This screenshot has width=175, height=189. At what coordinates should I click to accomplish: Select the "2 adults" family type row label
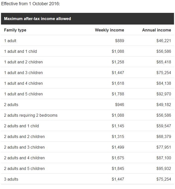11,105
